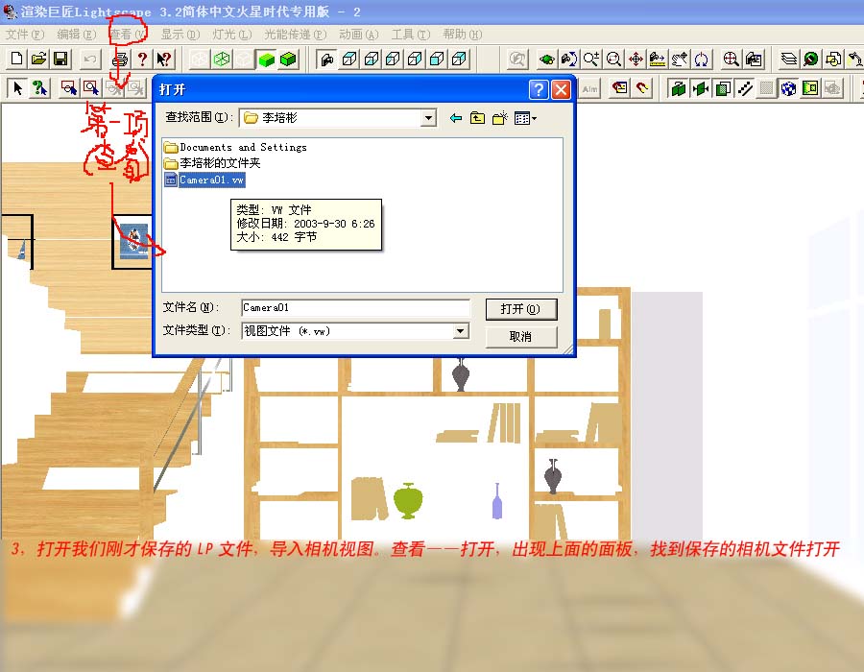Screen dimensions: 864x672
Task: Open the Luminaires lamp icon
Action: [x=854, y=59]
